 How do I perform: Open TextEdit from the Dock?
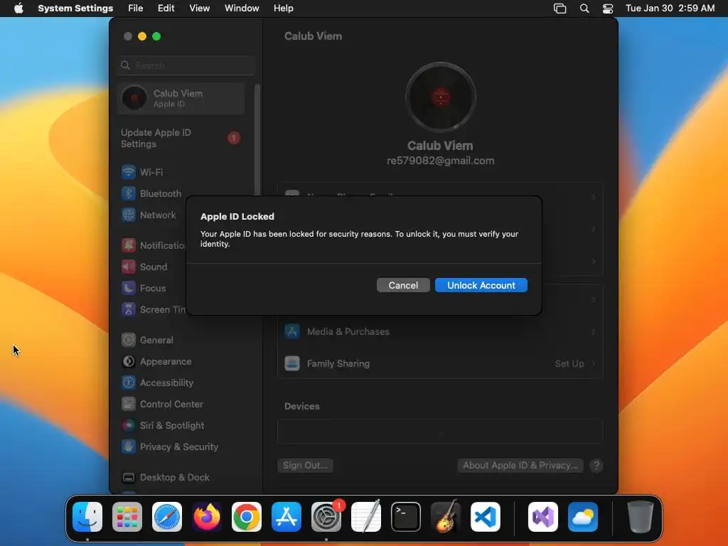click(366, 516)
